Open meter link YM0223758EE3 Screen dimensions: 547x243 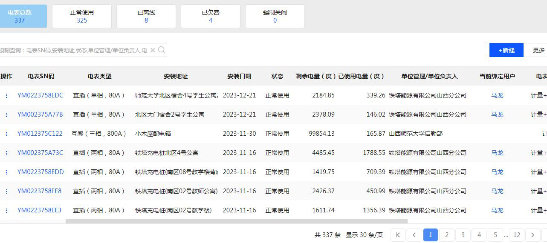click(x=40, y=210)
